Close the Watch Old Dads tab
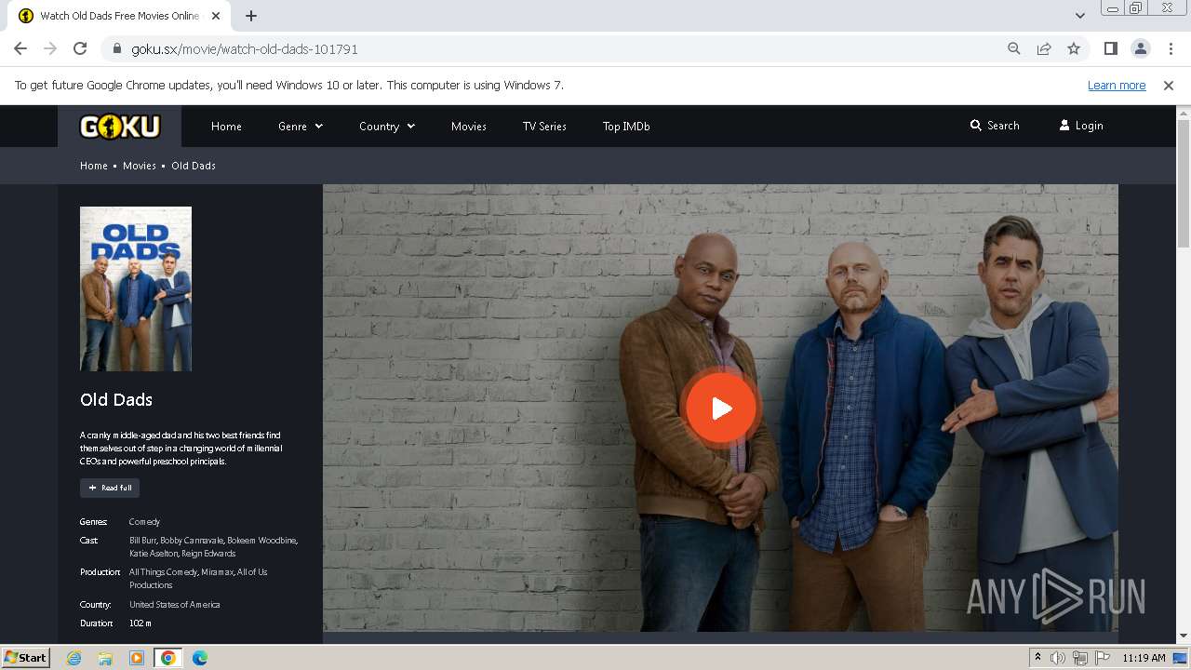 (x=216, y=16)
